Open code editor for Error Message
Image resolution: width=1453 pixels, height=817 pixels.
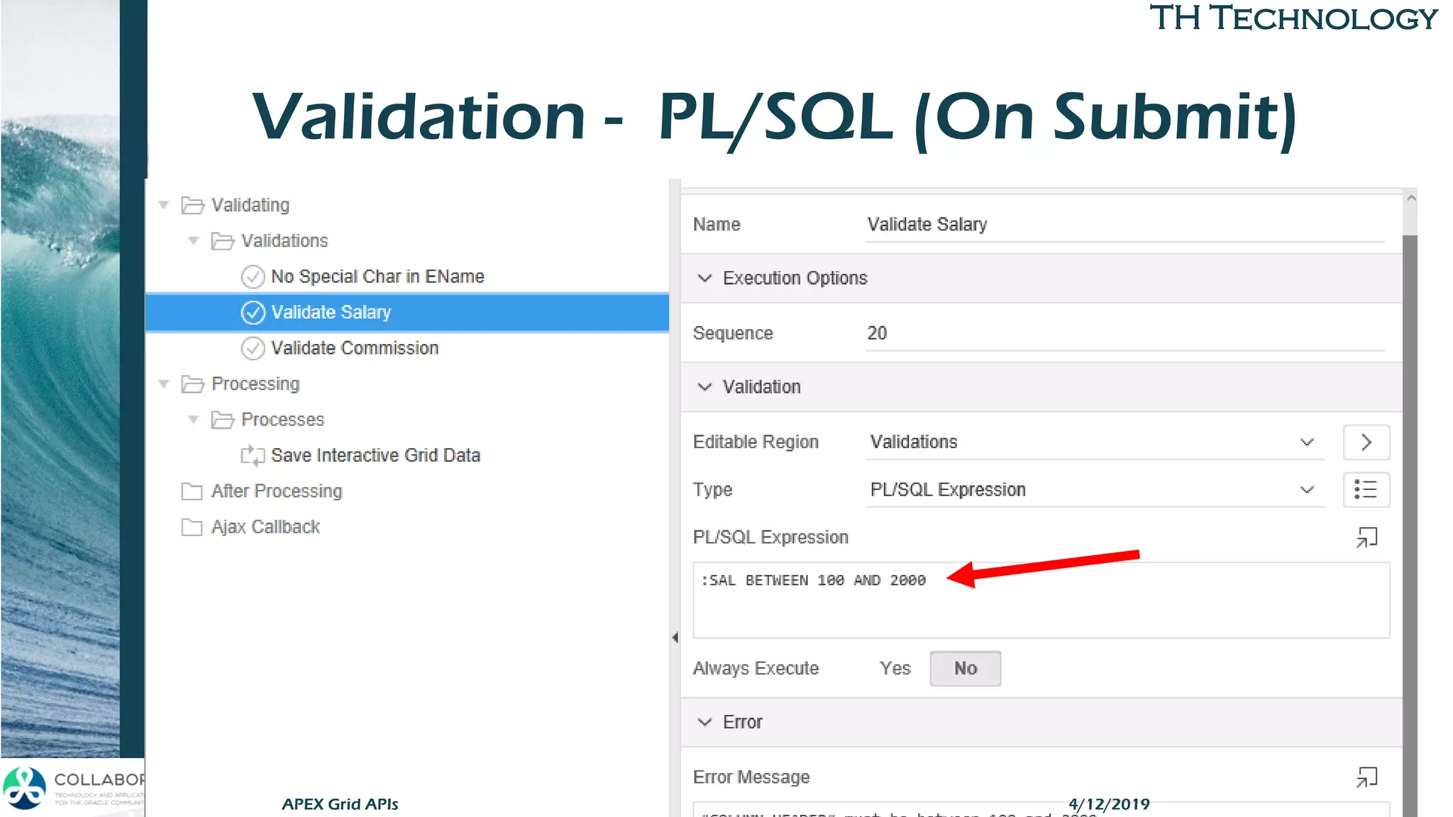1366,777
